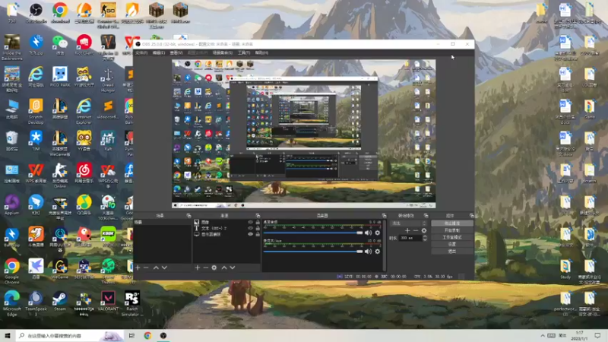The image size is (608, 342).
Task: Open settings gear for 麦克风/Aux mixer channel
Action: click(377, 252)
